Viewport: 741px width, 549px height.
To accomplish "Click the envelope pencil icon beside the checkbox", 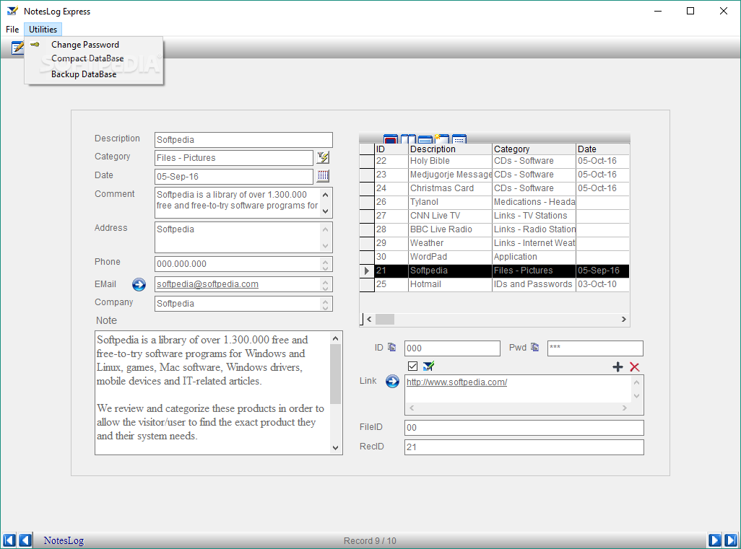I will pos(428,366).
